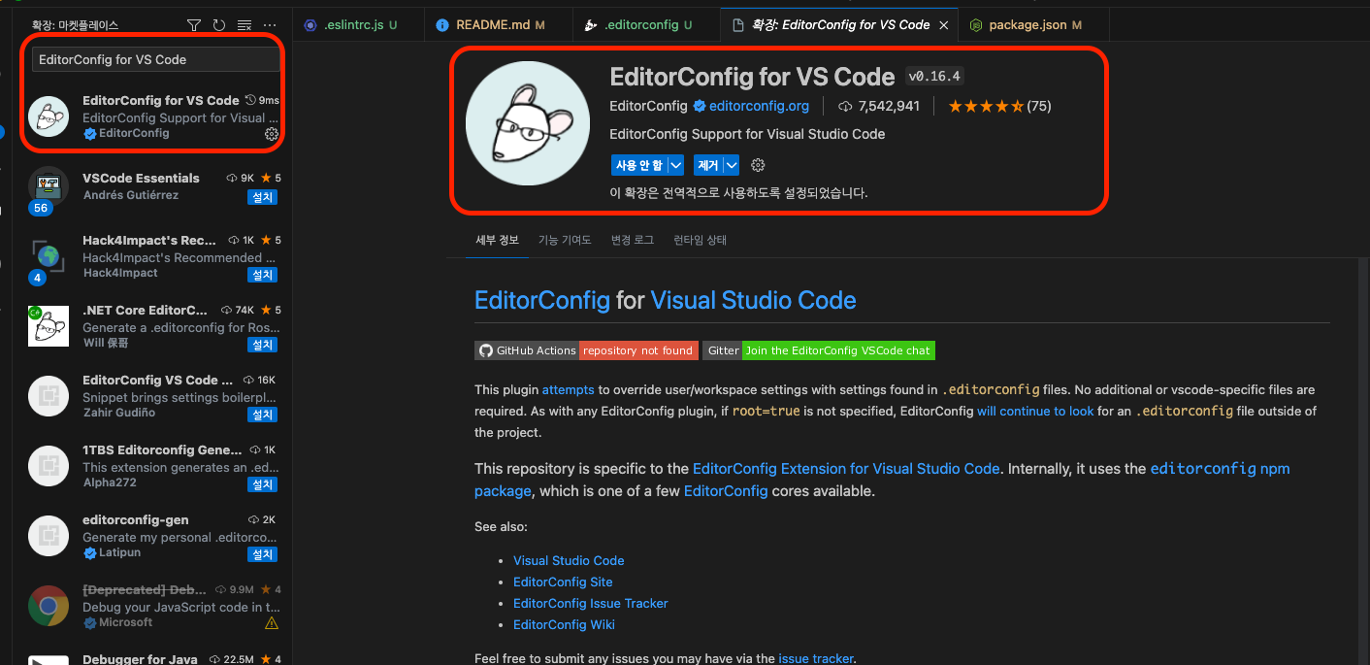
Task: Install EditorConfig VS Code snippet extension
Action: (262, 415)
